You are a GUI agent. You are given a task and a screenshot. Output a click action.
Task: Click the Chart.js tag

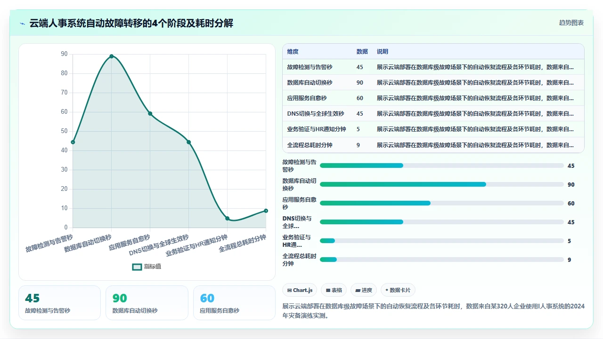pyautogui.click(x=300, y=290)
